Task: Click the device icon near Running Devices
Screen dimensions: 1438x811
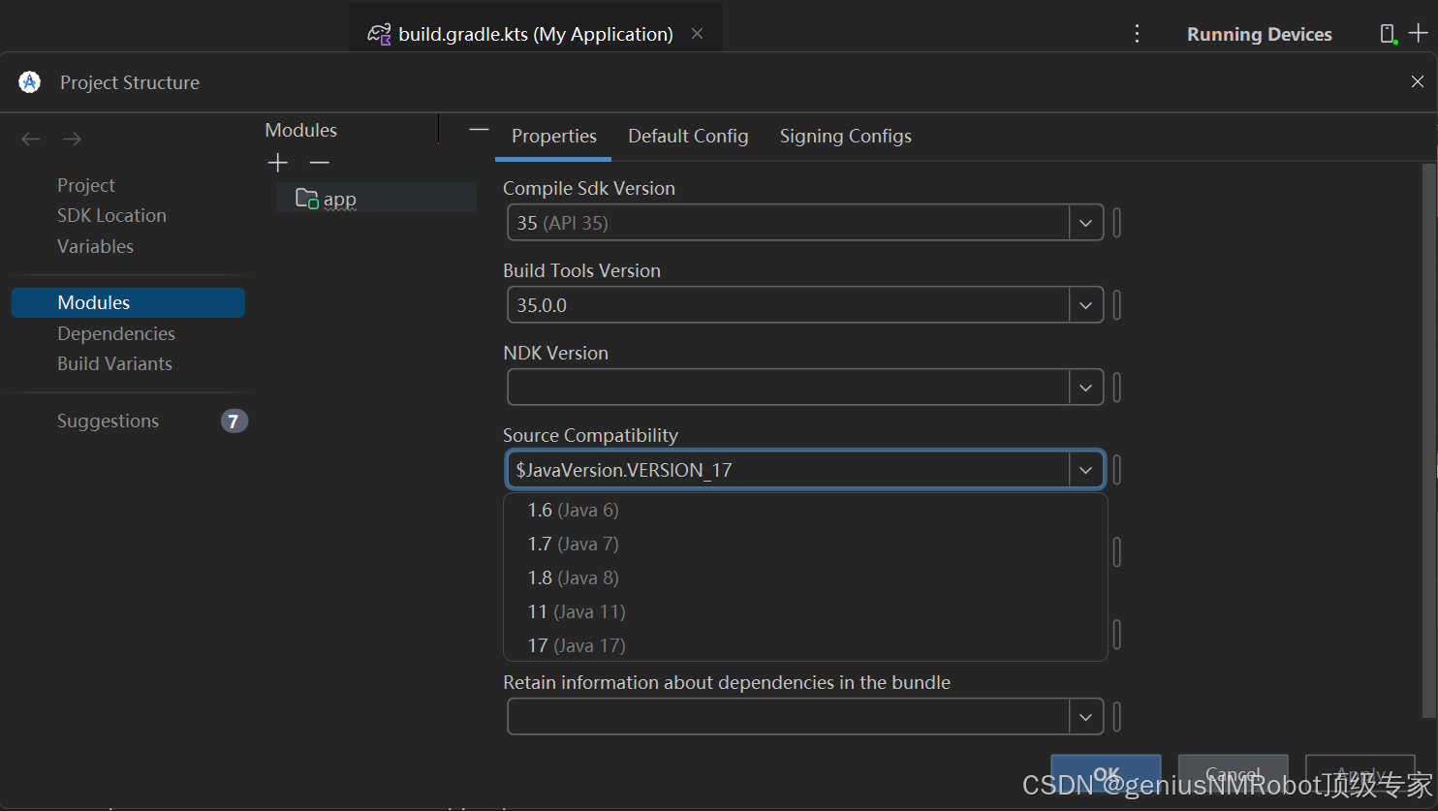Action: click(1388, 34)
